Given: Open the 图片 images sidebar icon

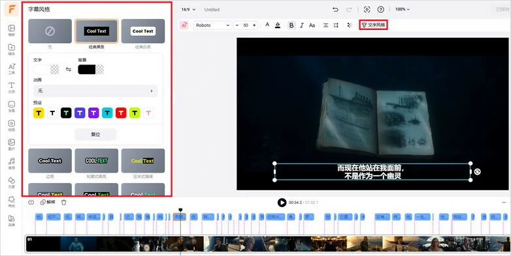Looking at the screenshot, I should 11,144.
